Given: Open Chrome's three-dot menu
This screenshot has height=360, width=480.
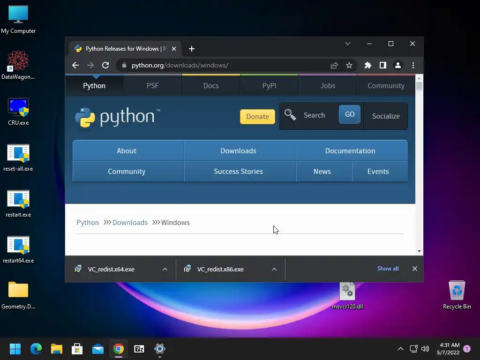Looking at the screenshot, I should pyautogui.click(x=413, y=65).
